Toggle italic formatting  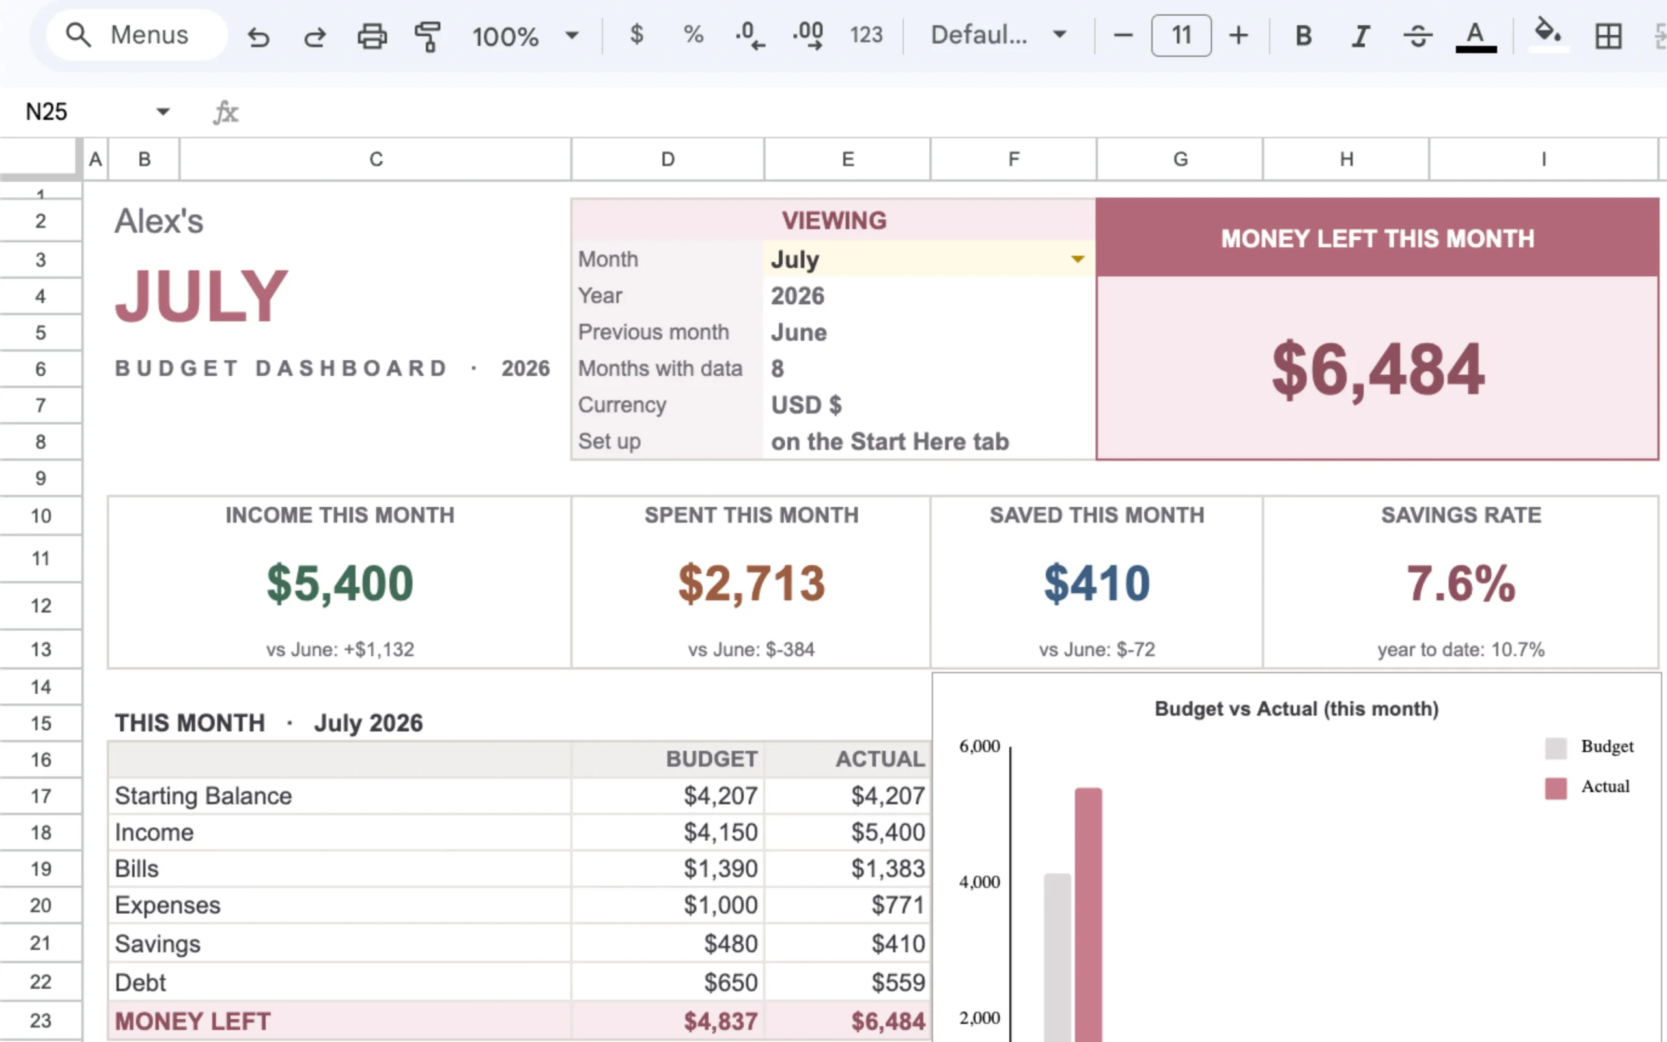coord(1360,35)
